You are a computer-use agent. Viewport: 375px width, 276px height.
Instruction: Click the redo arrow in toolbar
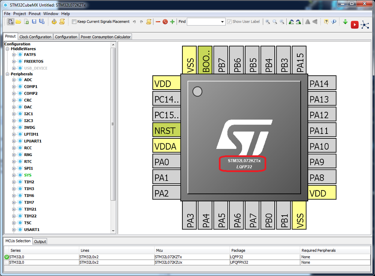coord(142,22)
